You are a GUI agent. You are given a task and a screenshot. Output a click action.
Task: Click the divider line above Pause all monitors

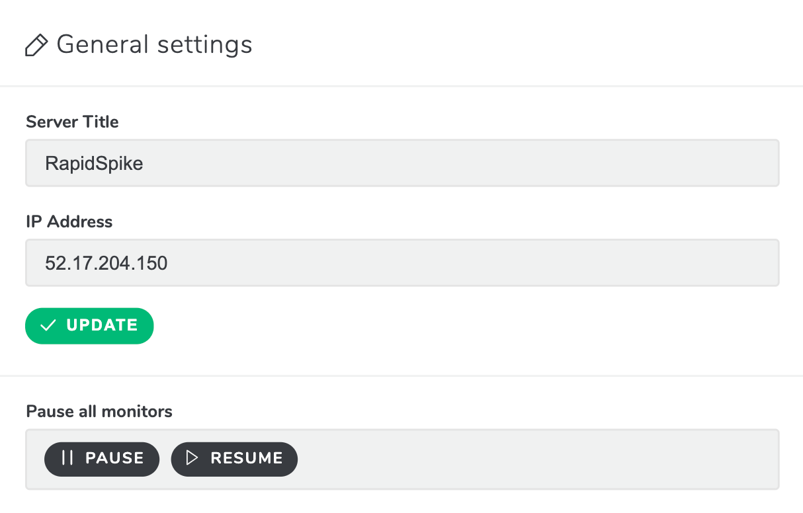point(401,375)
